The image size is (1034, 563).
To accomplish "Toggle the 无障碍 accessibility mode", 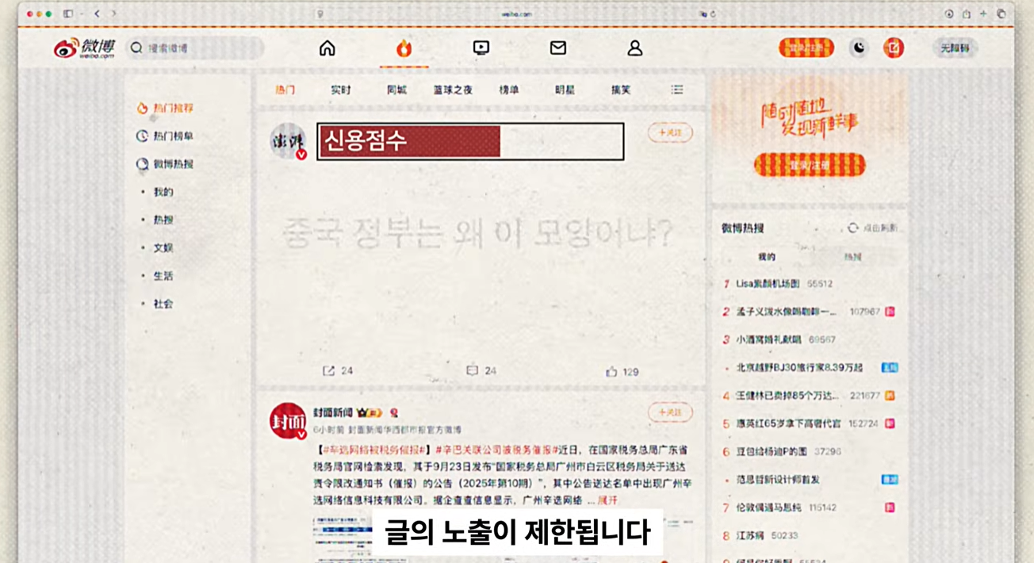I will click(955, 48).
